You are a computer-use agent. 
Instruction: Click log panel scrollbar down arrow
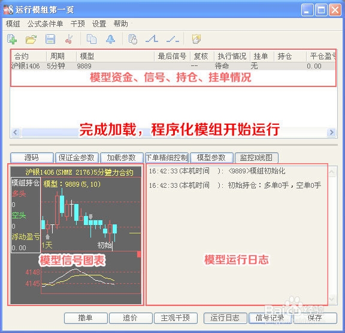[332, 299]
